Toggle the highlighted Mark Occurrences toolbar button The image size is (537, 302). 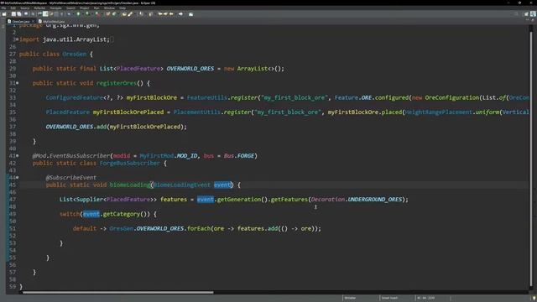tap(45, 14)
